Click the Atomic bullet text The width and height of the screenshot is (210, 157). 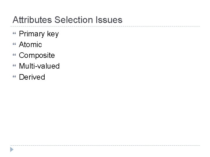click(30, 45)
